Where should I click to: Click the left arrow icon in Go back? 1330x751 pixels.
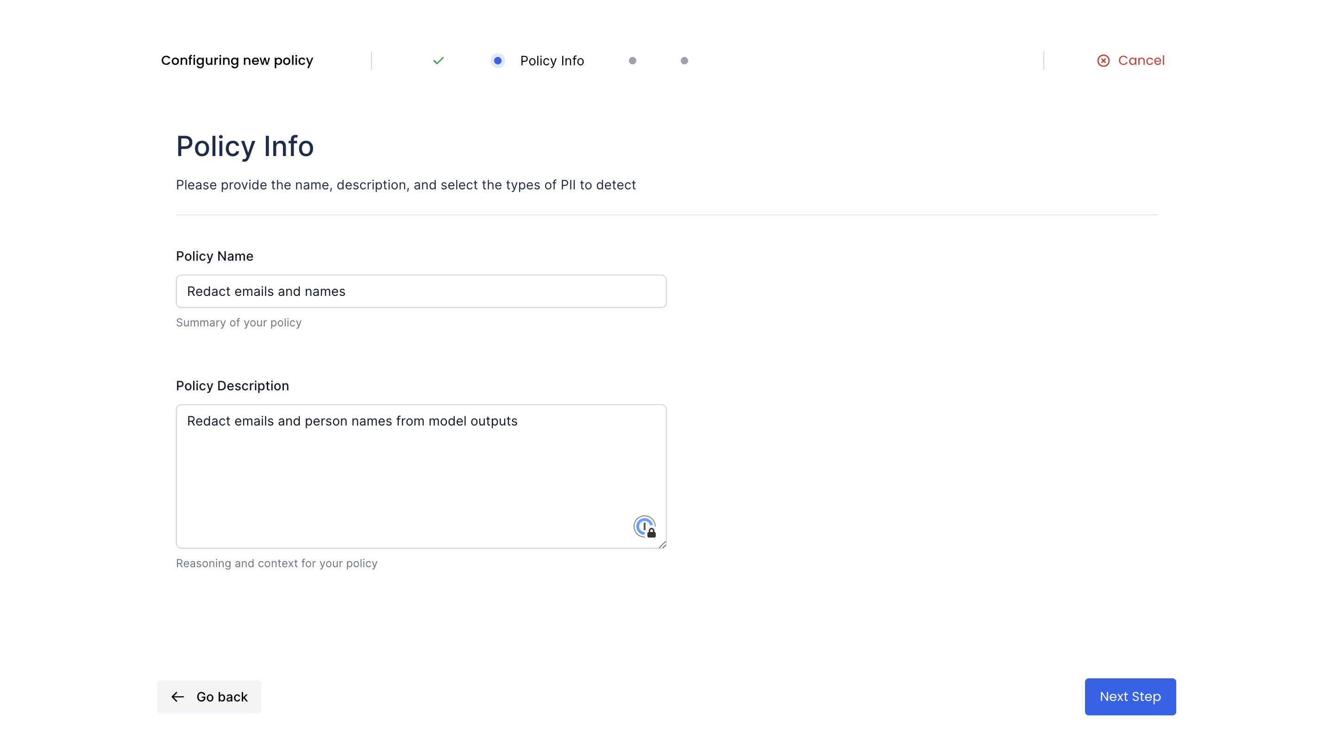coord(178,697)
